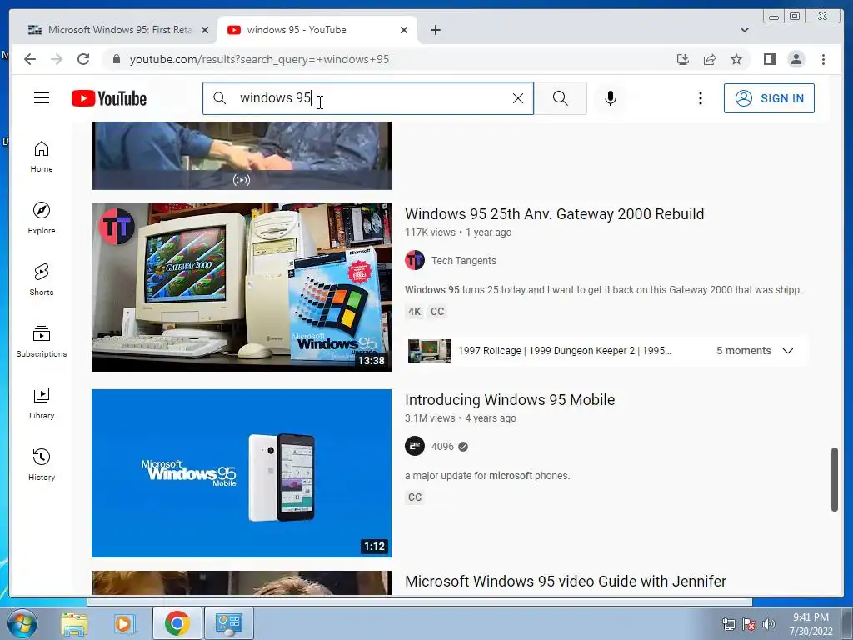Open the tab search dropdown arrow

pos(744,30)
